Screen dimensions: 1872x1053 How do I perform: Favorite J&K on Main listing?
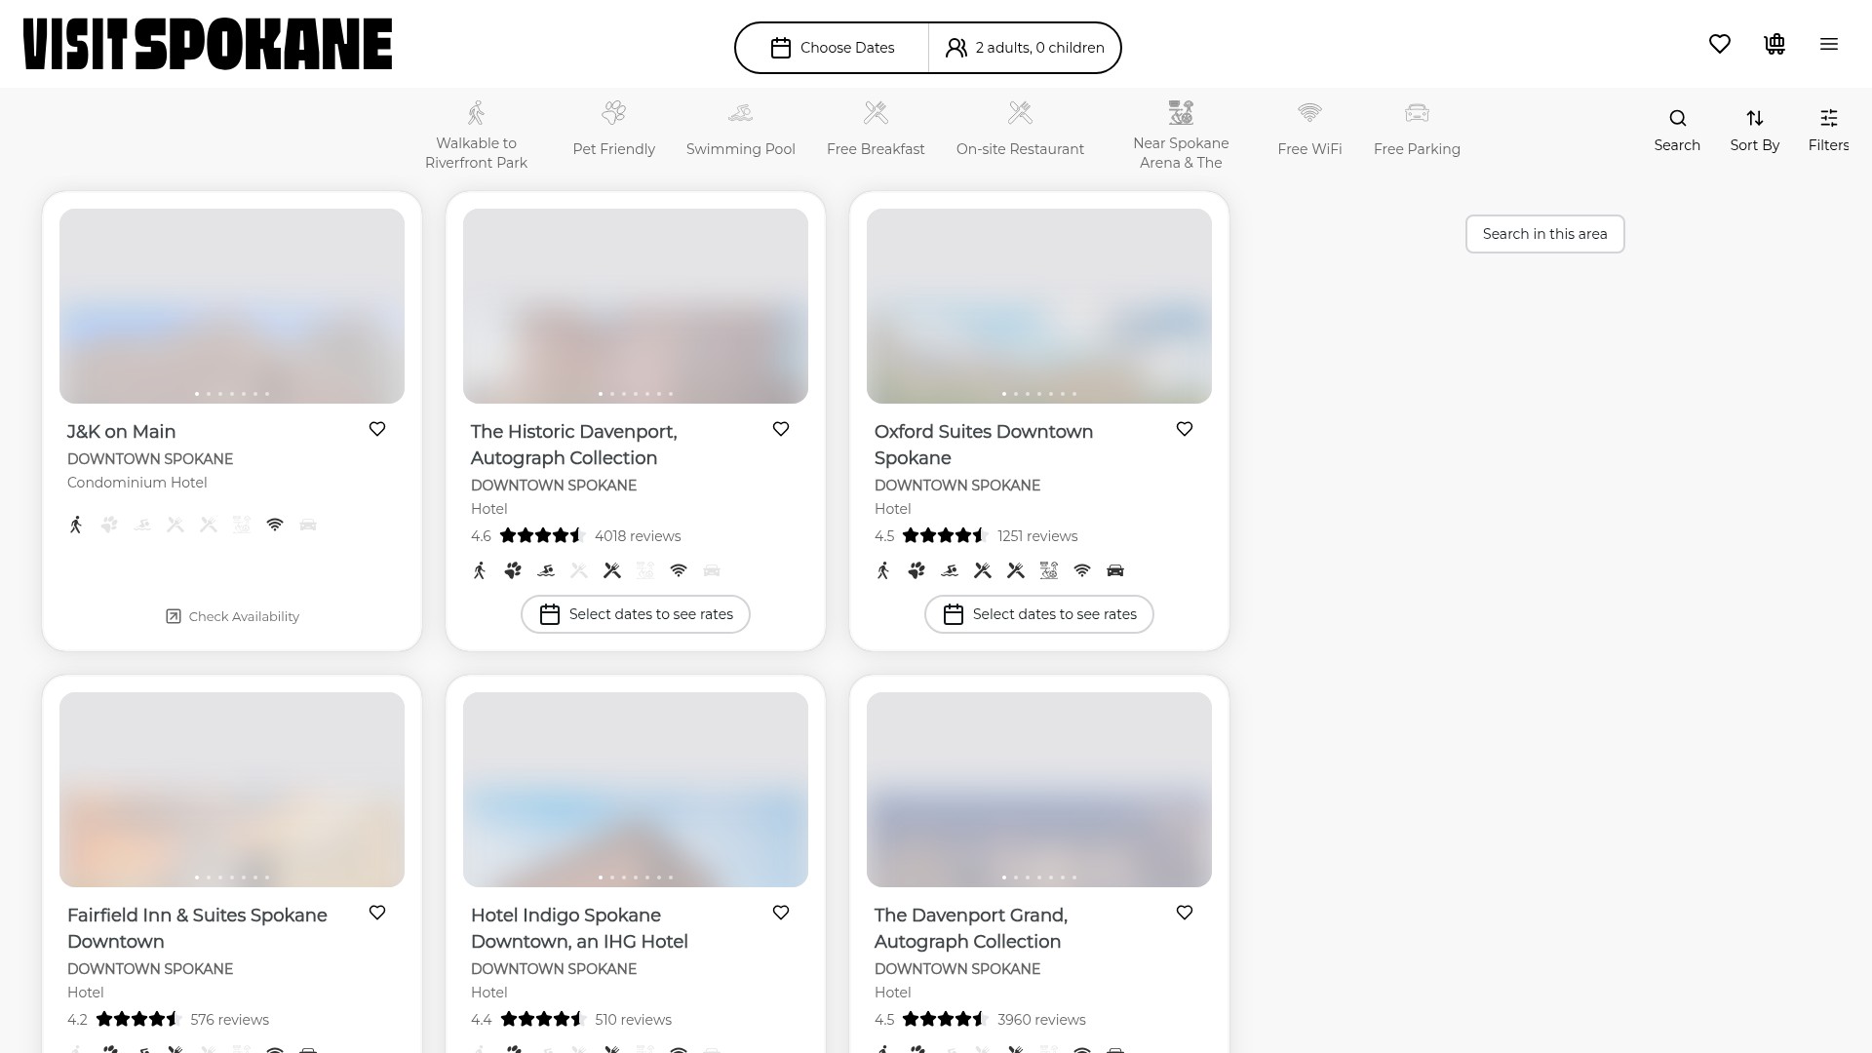377,429
